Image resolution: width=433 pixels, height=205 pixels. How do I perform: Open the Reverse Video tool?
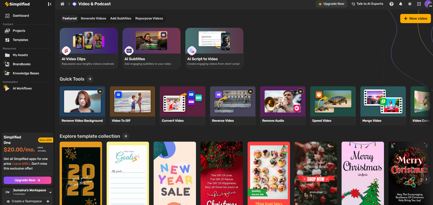tap(233, 106)
